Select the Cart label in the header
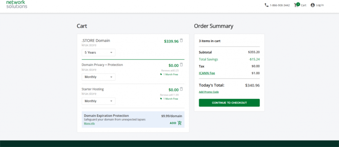Screen dimensions: 339x147 tap(304, 5)
